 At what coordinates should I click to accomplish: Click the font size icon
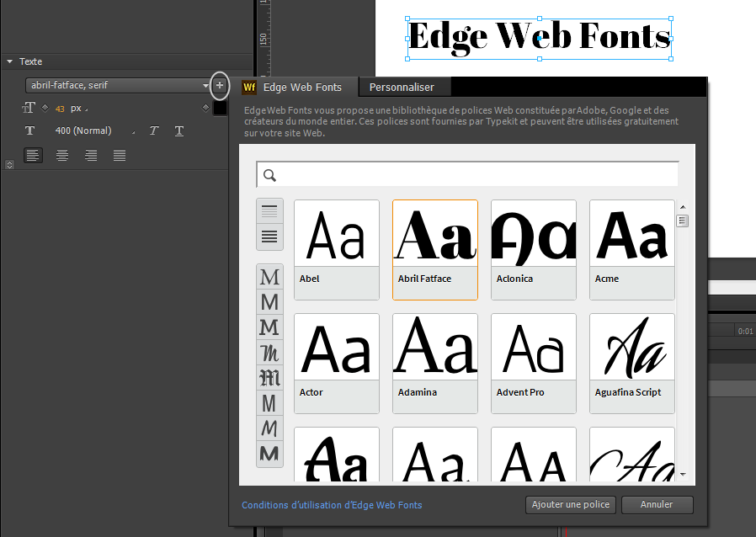coord(29,108)
